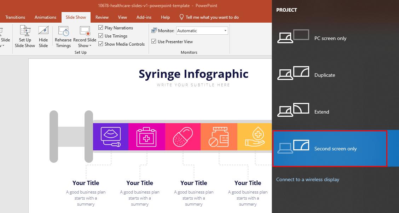The width and height of the screenshot is (399, 213).
Task: Disable the Use Timings option
Action: coord(101,36)
